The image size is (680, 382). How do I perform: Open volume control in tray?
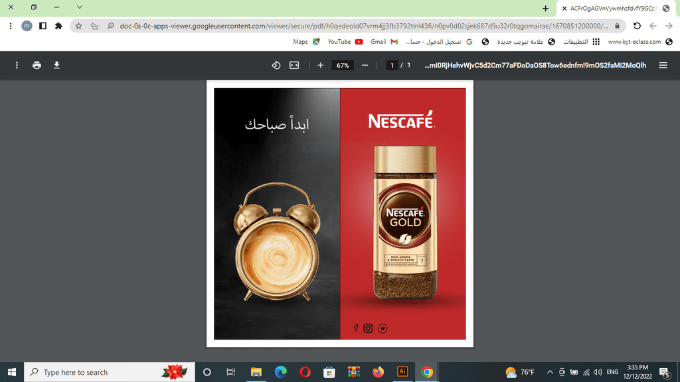click(x=598, y=372)
